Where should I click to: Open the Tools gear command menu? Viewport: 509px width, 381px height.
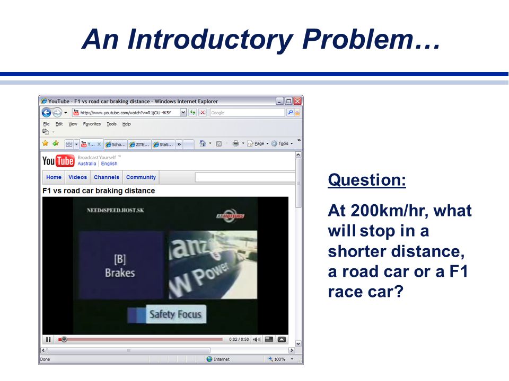[282, 143]
